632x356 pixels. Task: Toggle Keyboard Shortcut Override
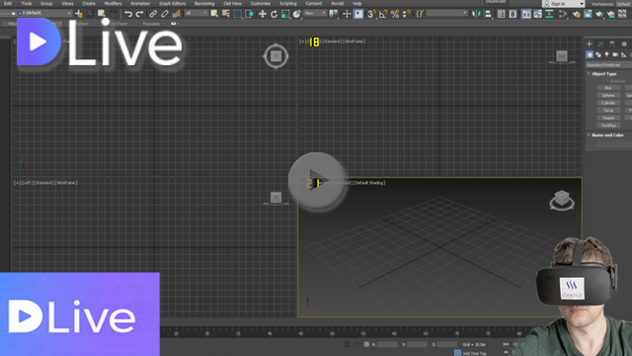(358, 14)
